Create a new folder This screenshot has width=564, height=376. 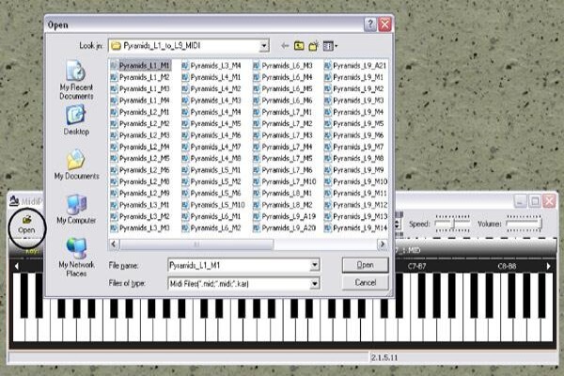[313, 46]
